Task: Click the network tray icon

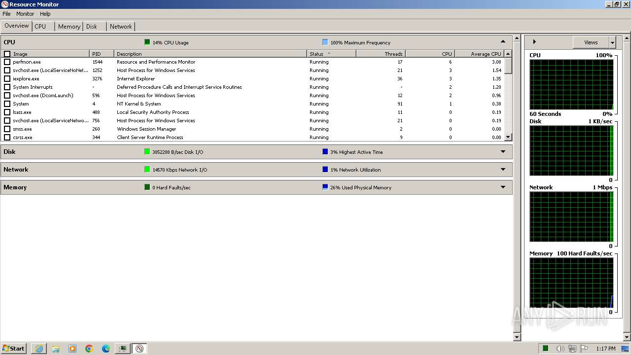Action: point(572,349)
